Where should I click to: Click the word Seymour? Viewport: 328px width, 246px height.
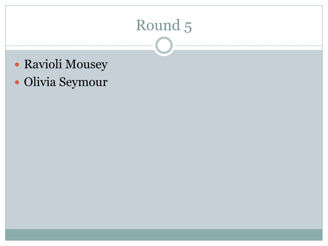coord(83,82)
